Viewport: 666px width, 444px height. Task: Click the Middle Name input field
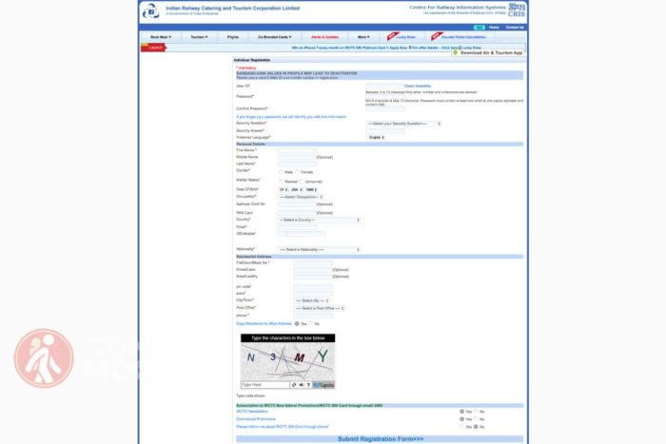pos(297,157)
